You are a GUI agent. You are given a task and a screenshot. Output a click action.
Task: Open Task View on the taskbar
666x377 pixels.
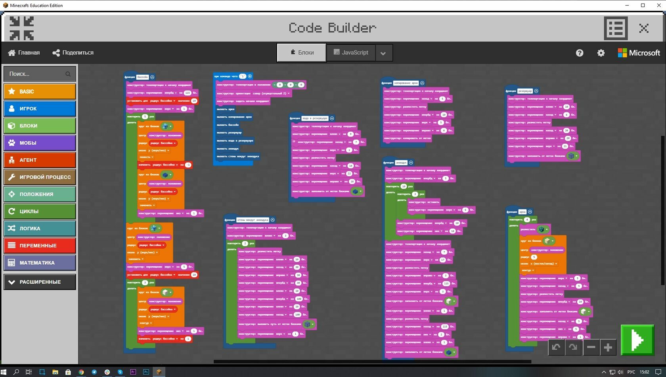[29, 372]
